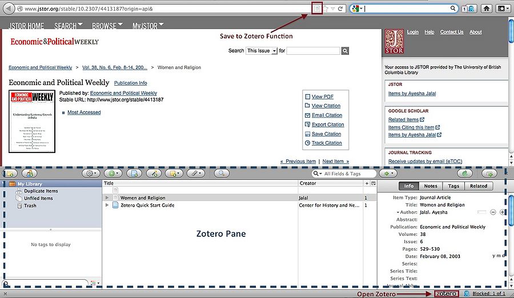514x298 pixels.
Task: Open the New Note dropdown
Action: [x=174, y=174]
